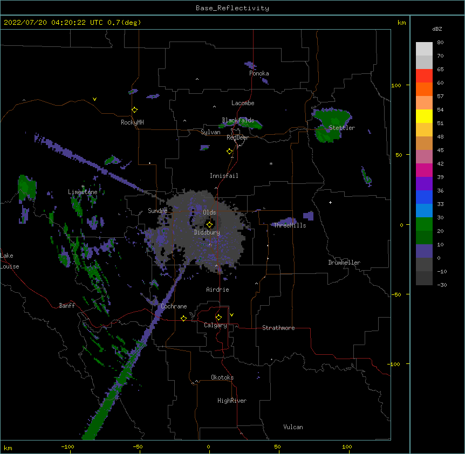Select the Sylvan town label
This screenshot has height=454, width=465.
tap(210, 132)
